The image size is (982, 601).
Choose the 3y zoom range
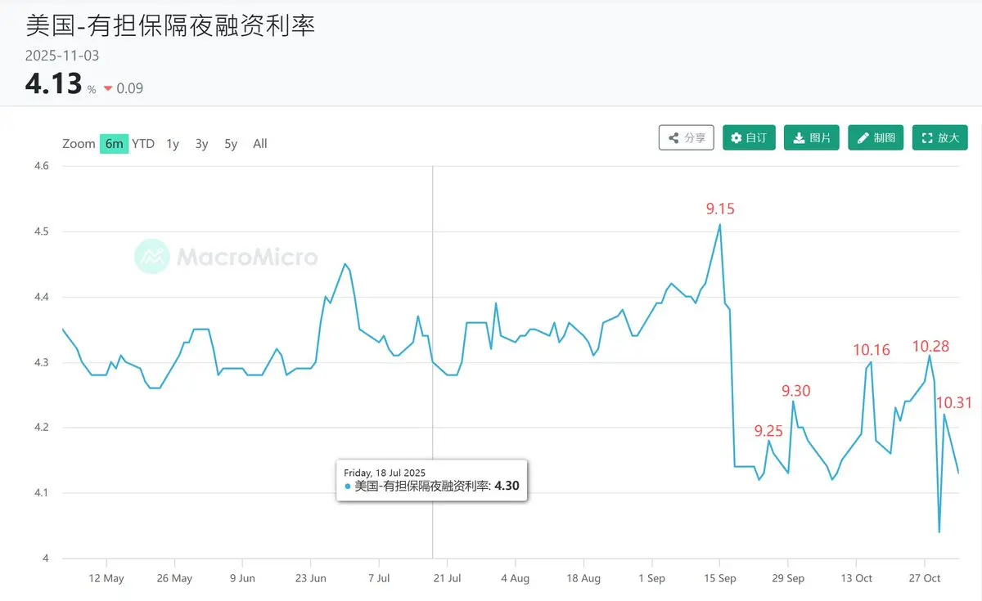point(201,144)
